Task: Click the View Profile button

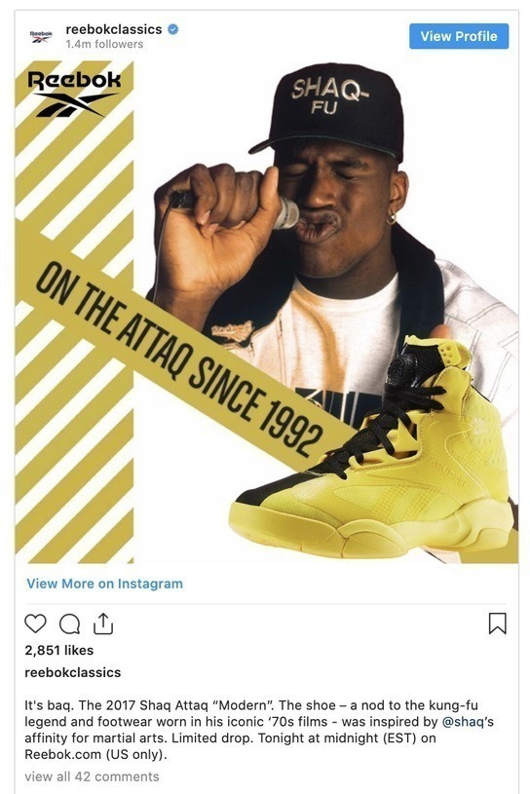Action: pos(459,36)
